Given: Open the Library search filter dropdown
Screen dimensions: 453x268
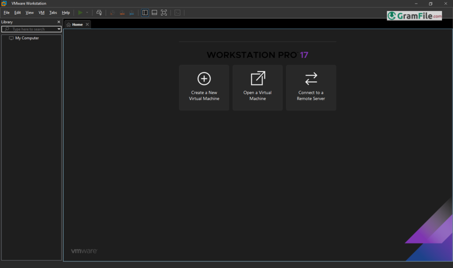Looking at the screenshot, I should pos(59,29).
